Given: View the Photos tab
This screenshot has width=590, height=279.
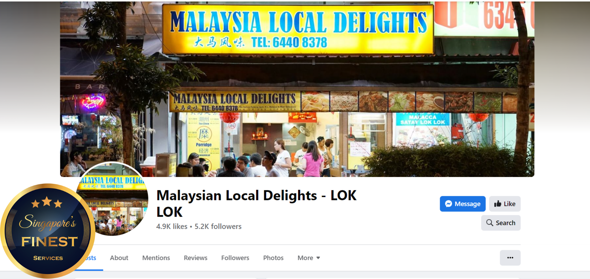Looking at the screenshot, I should click(x=273, y=258).
